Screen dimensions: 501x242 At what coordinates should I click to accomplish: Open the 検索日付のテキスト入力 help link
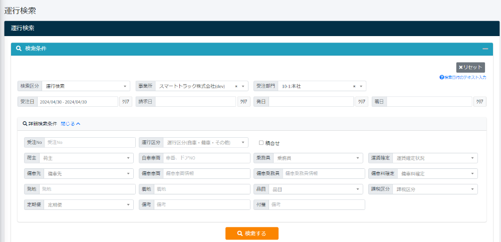pos(463,78)
